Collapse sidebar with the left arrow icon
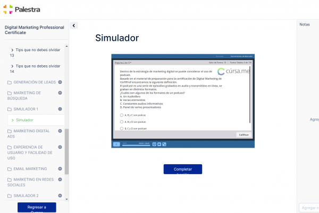 pyautogui.click(x=74, y=25)
